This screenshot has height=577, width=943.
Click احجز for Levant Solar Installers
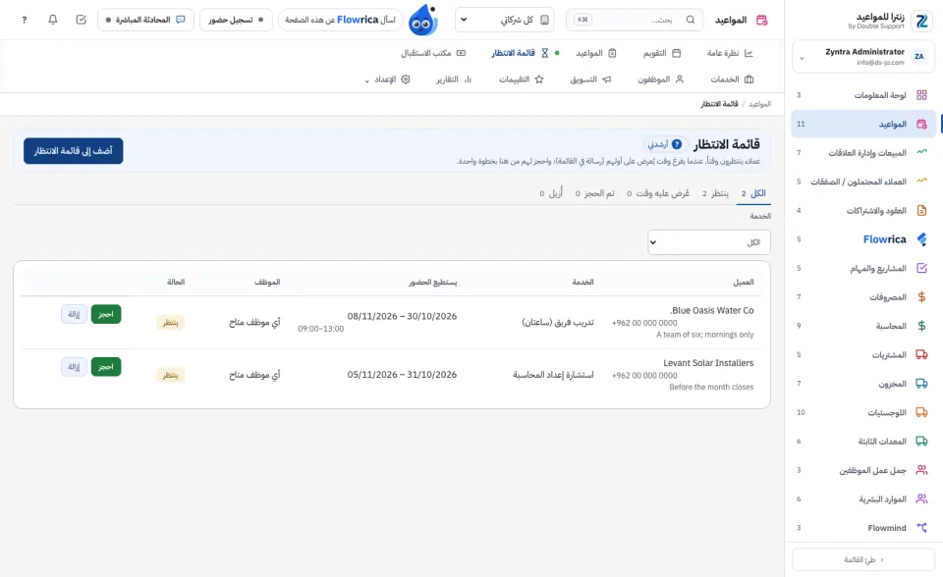pyautogui.click(x=106, y=367)
